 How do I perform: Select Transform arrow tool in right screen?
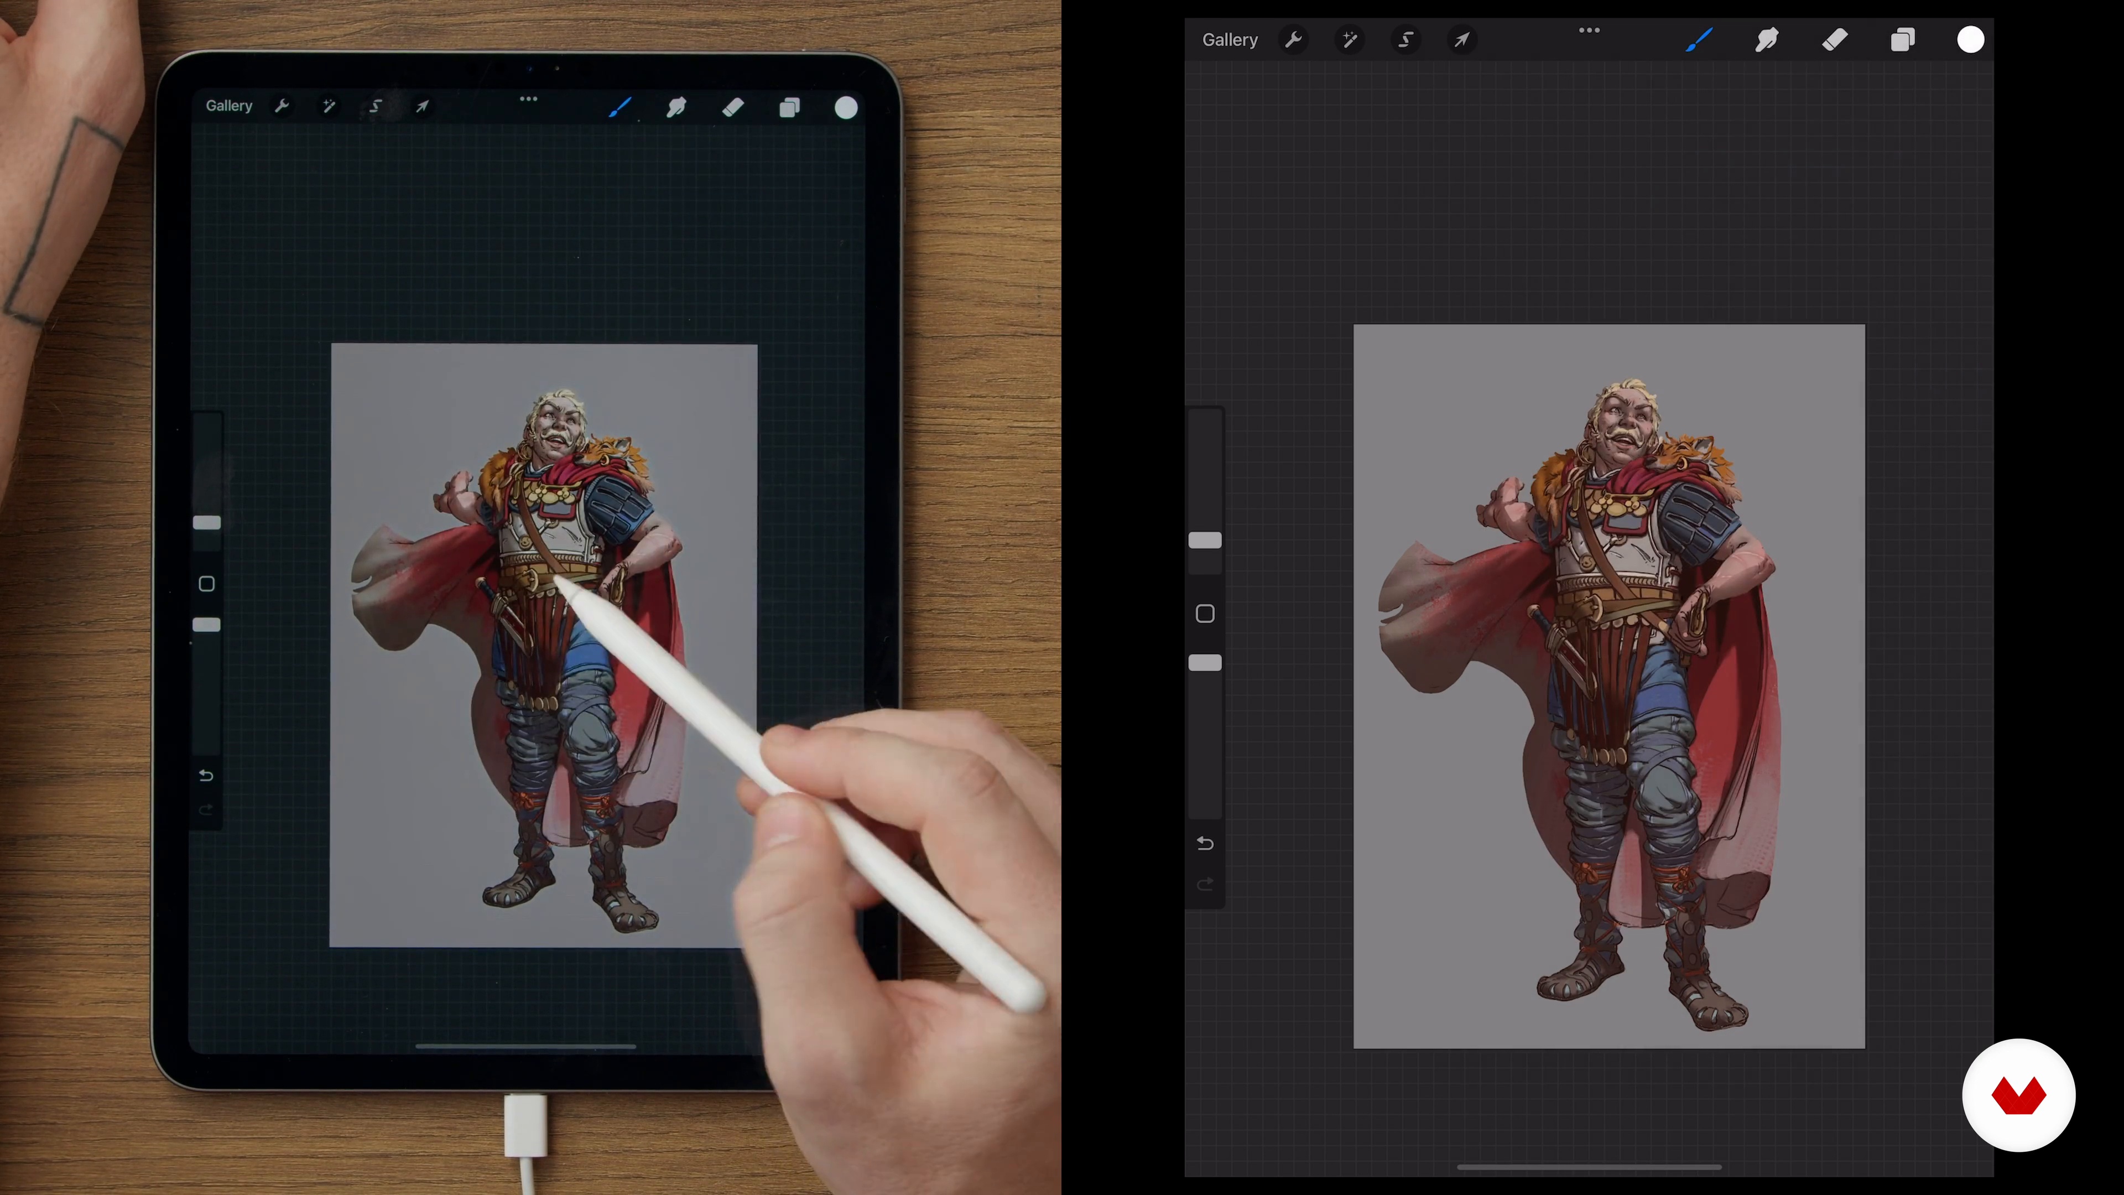pos(1461,40)
